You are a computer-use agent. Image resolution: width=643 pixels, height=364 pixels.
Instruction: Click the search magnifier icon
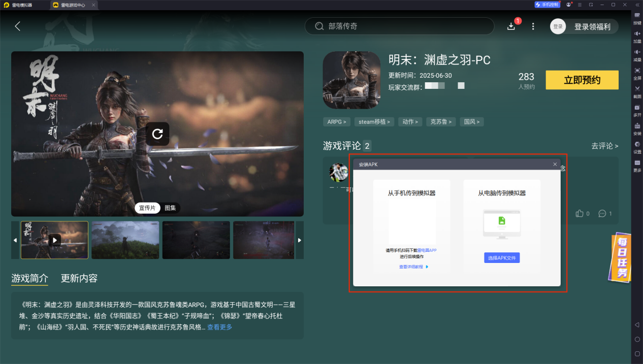pos(319,26)
